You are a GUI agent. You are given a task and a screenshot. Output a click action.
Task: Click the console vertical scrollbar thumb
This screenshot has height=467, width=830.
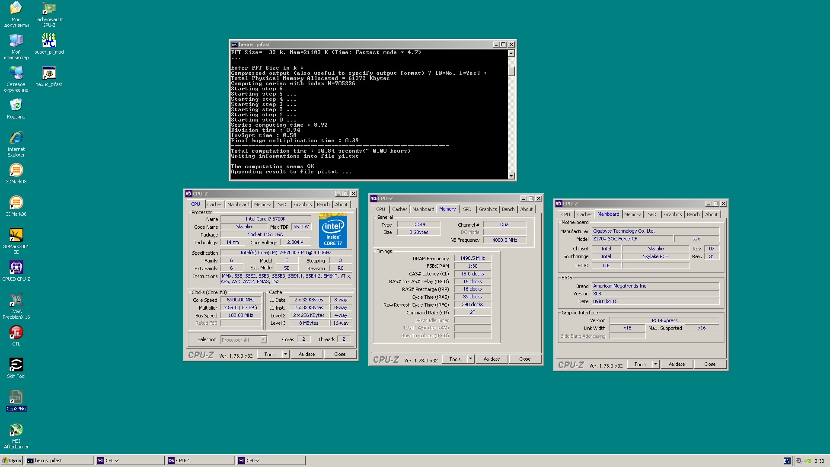(x=511, y=72)
